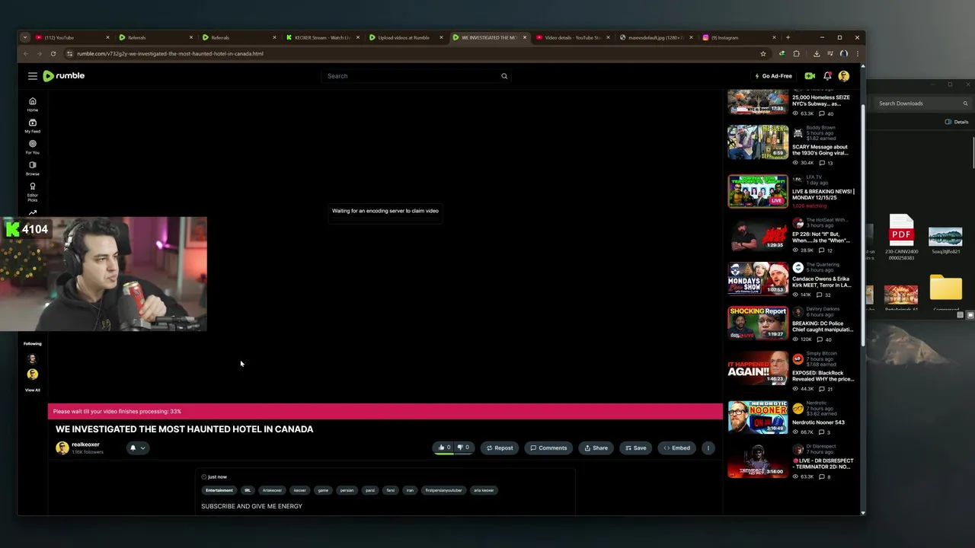Click the Repost button
Image resolution: width=975 pixels, height=548 pixels.
[500, 448]
